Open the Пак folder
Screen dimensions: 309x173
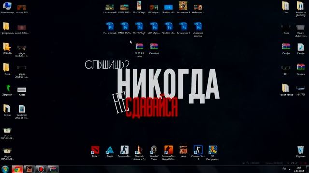pos(286,8)
